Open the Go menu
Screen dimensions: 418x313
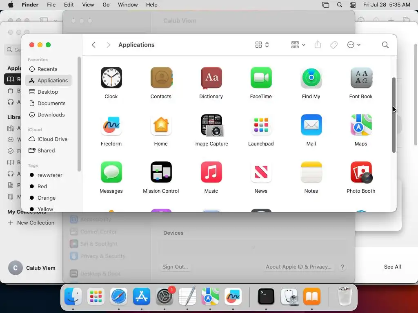coord(106,5)
